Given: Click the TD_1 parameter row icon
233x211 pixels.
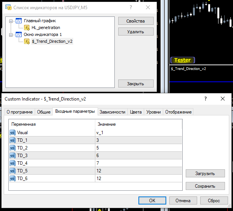Looking at the screenshot, I should click(13, 140).
